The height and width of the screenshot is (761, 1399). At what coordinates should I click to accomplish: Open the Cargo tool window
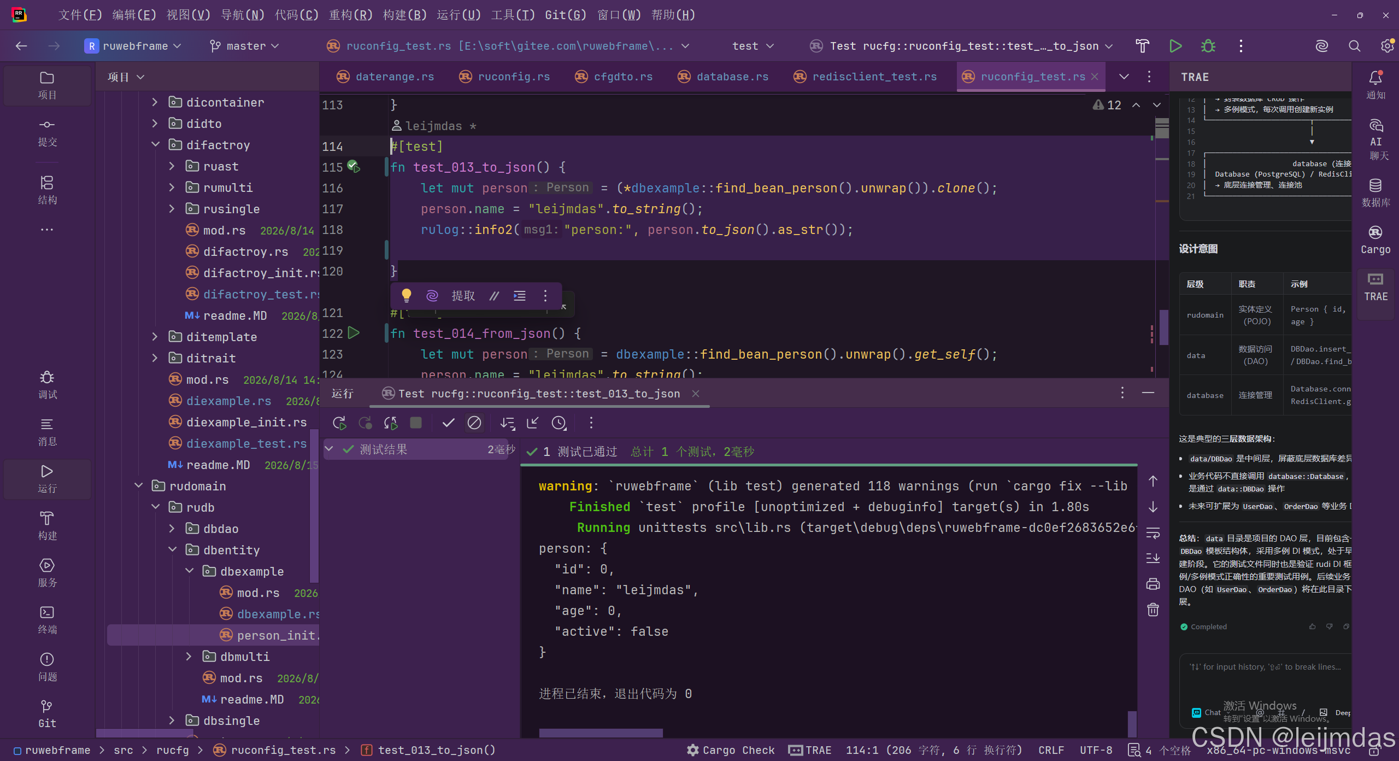[1376, 239]
